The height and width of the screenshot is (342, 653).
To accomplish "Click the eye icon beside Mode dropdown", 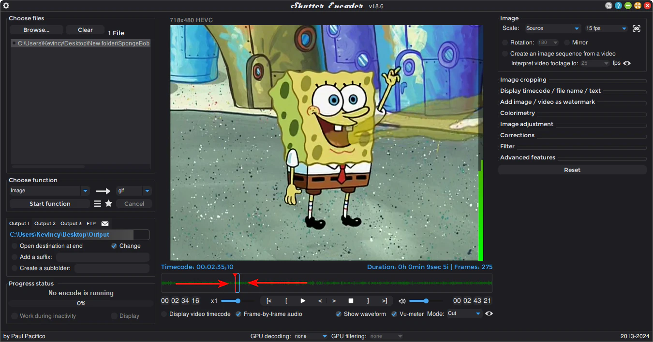I will point(489,313).
